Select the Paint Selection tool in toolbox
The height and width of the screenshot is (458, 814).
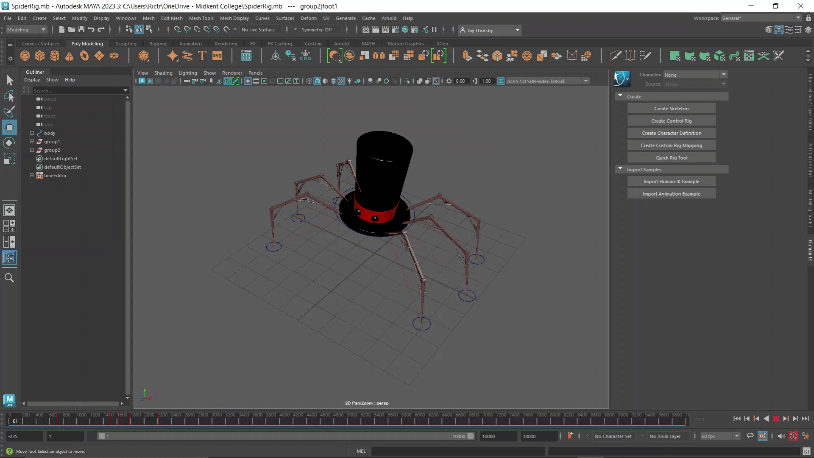(x=9, y=112)
